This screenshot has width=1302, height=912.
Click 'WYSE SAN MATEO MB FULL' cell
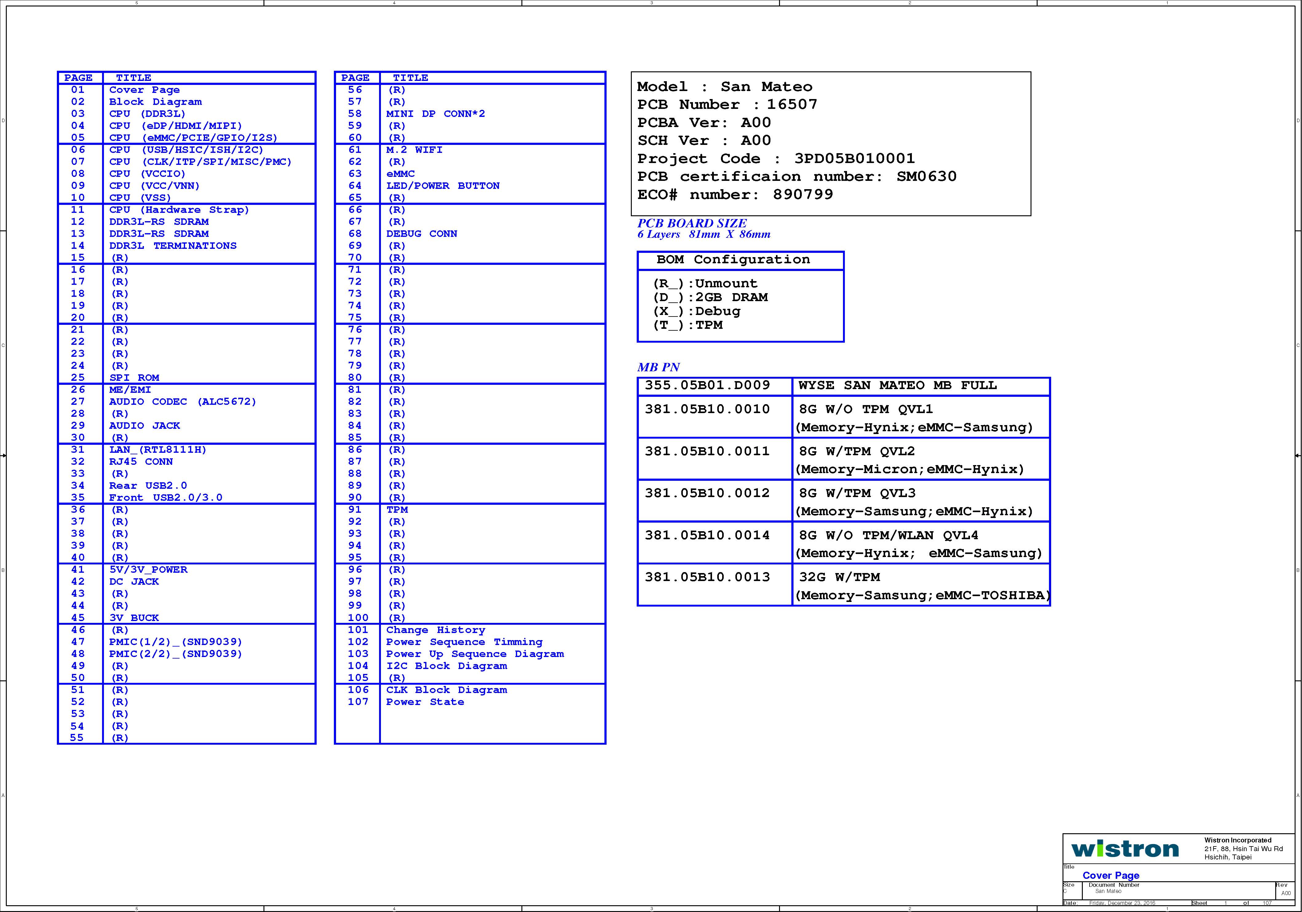(921, 386)
